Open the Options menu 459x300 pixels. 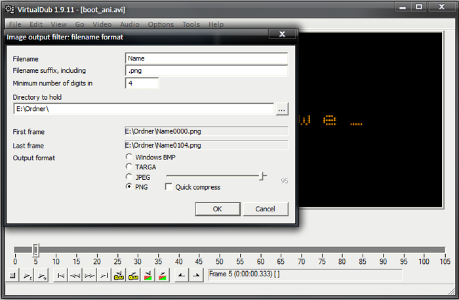click(x=161, y=24)
